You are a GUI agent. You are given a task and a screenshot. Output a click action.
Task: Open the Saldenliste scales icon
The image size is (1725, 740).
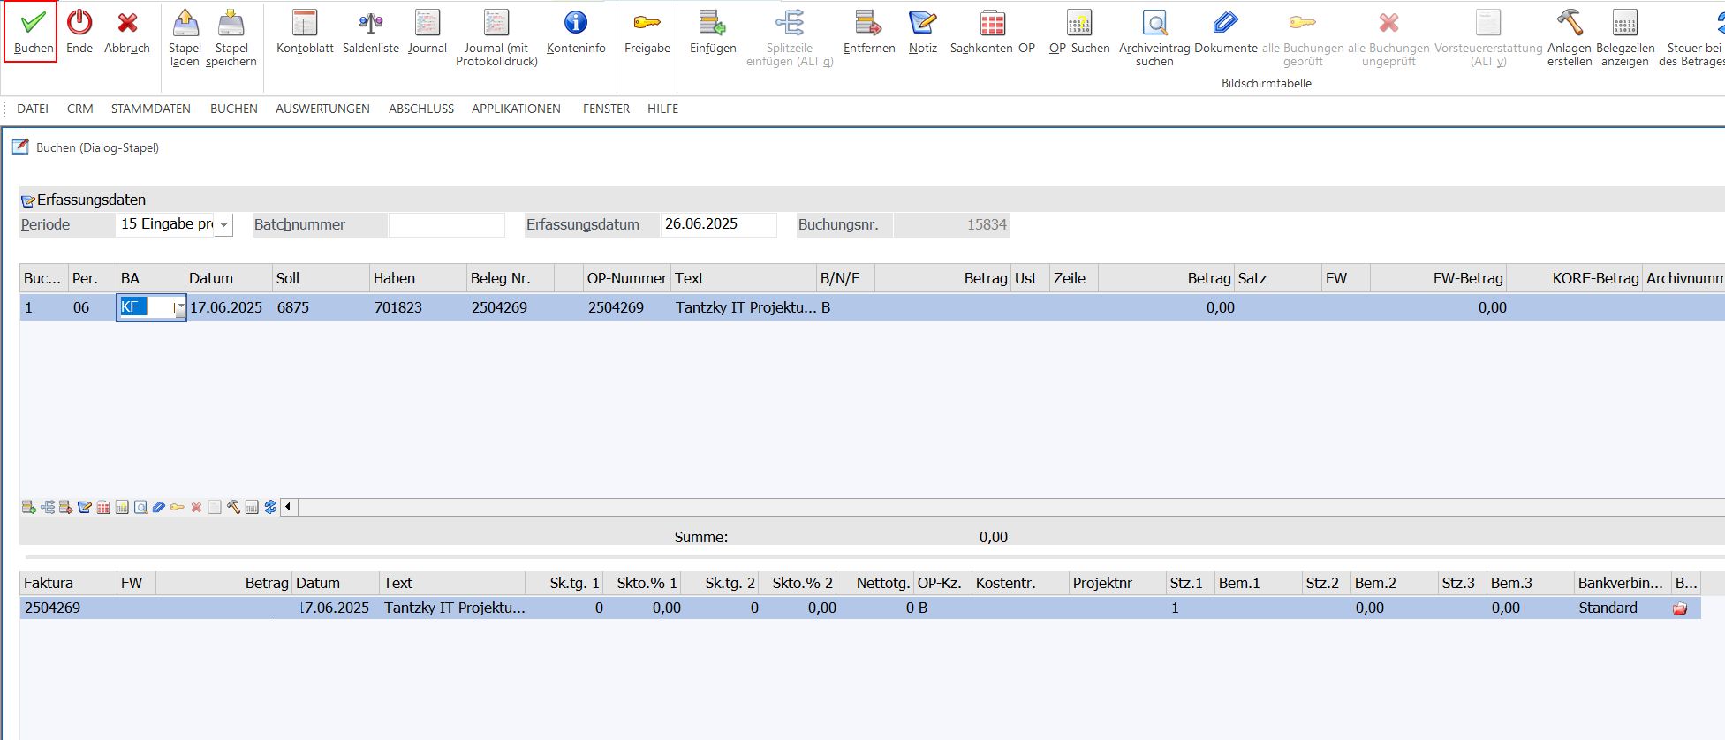pos(371,23)
